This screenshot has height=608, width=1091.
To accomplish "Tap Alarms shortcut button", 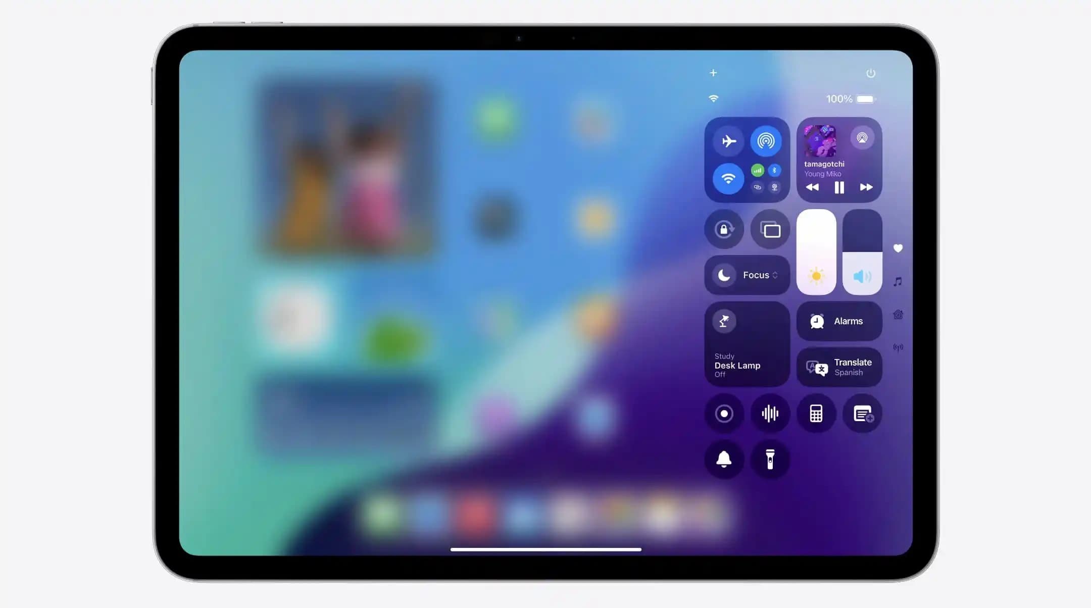I will pyautogui.click(x=838, y=321).
